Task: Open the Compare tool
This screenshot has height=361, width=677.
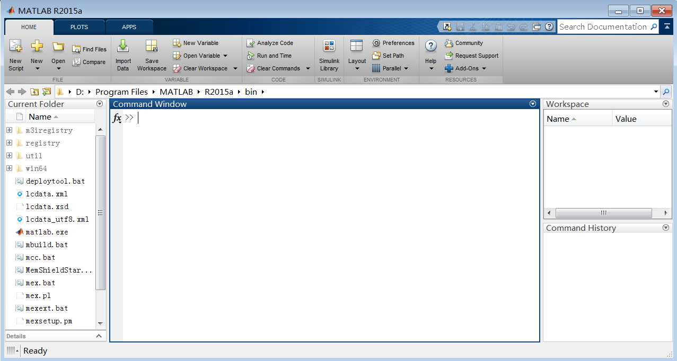Action: coord(89,62)
